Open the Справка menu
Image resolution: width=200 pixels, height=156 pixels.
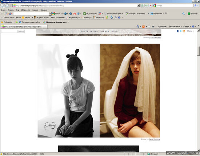(x=44, y=10)
